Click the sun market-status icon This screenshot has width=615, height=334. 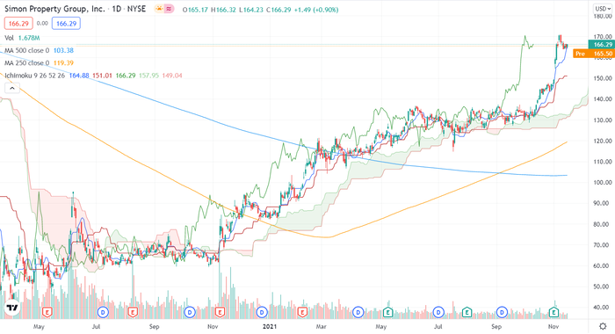click(159, 9)
